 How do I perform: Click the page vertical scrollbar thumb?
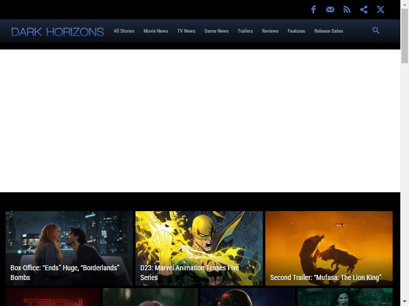click(x=404, y=36)
